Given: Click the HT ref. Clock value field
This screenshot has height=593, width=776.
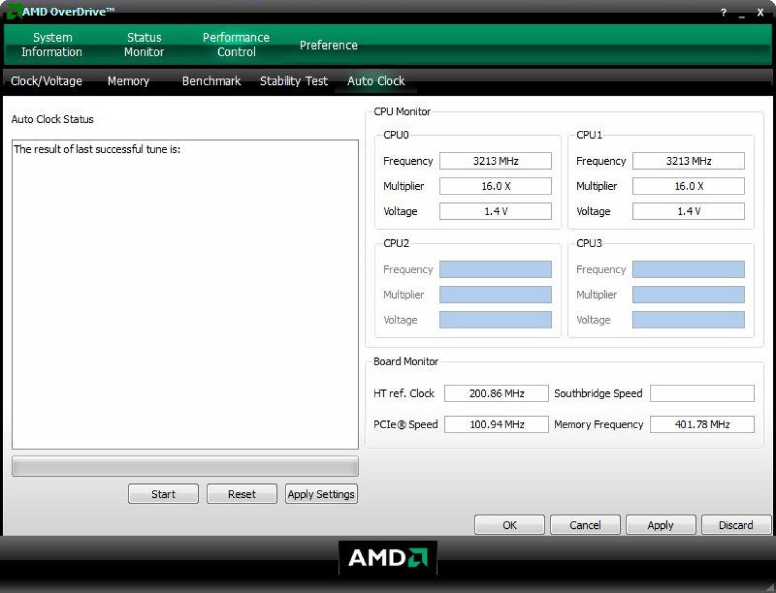Looking at the screenshot, I should pyautogui.click(x=497, y=394).
